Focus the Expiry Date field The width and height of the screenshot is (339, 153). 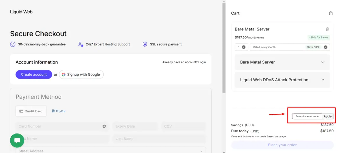coord(135,126)
